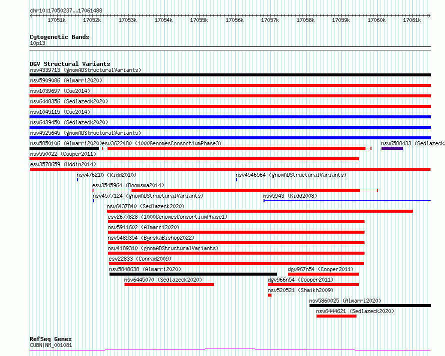Open esv2677828 (1000GenomesConsortiumPhase1) label
This screenshot has height=356, width=445.
167,217
